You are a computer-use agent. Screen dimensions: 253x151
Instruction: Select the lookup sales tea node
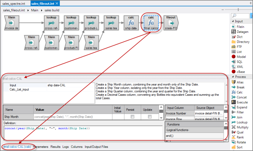(x=111, y=23)
